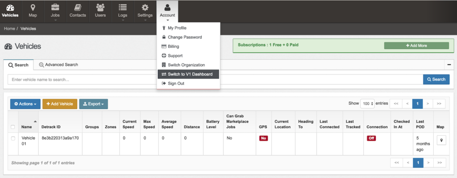
Task: Open the Show entries count selector
Action: click(x=367, y=103)
